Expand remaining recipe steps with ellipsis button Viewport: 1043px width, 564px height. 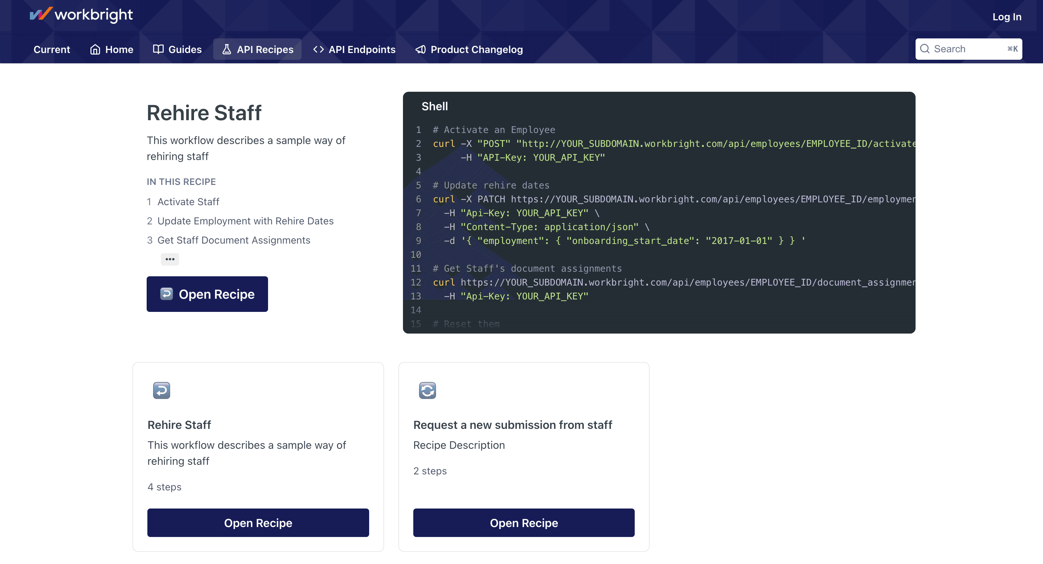170,259
